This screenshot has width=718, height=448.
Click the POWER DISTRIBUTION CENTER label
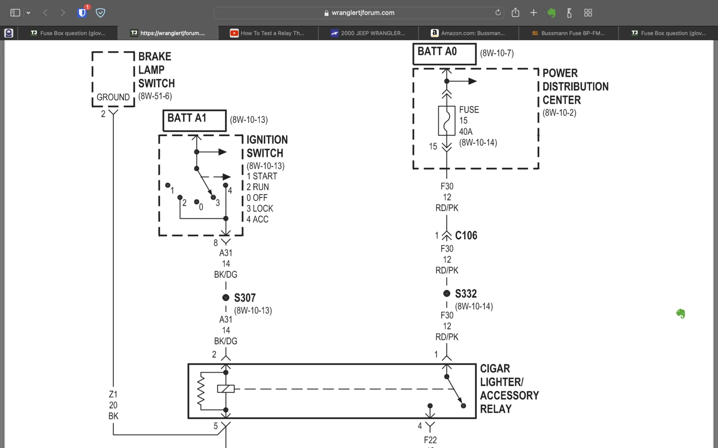click(x=575, y=86)
